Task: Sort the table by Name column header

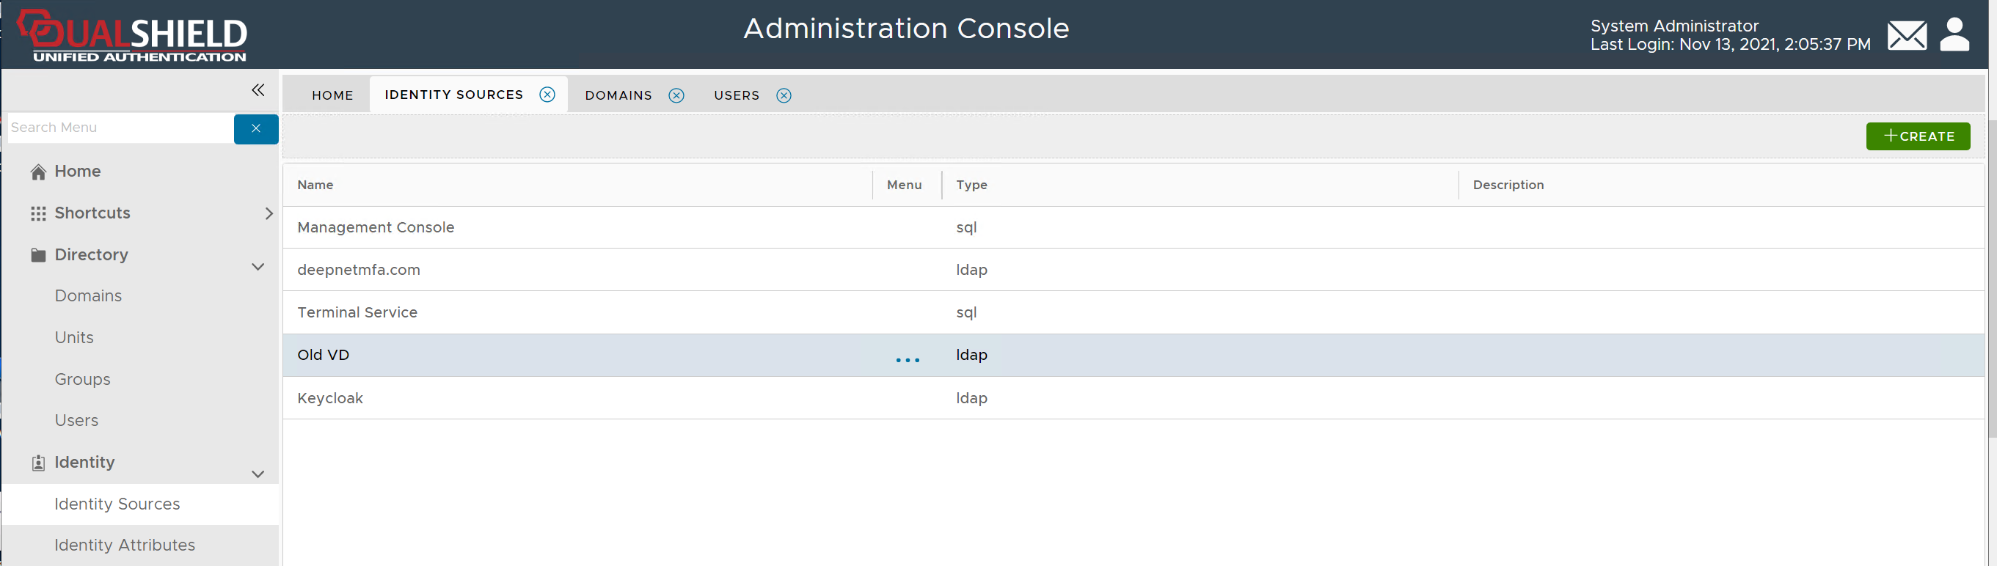Action: coord(315,185)
